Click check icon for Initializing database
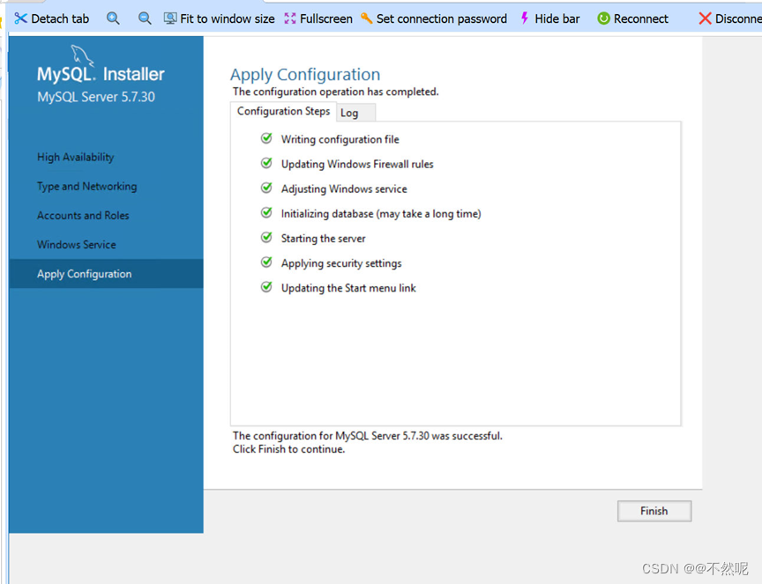This screenshot has height=584, width=762. point(266,212)
